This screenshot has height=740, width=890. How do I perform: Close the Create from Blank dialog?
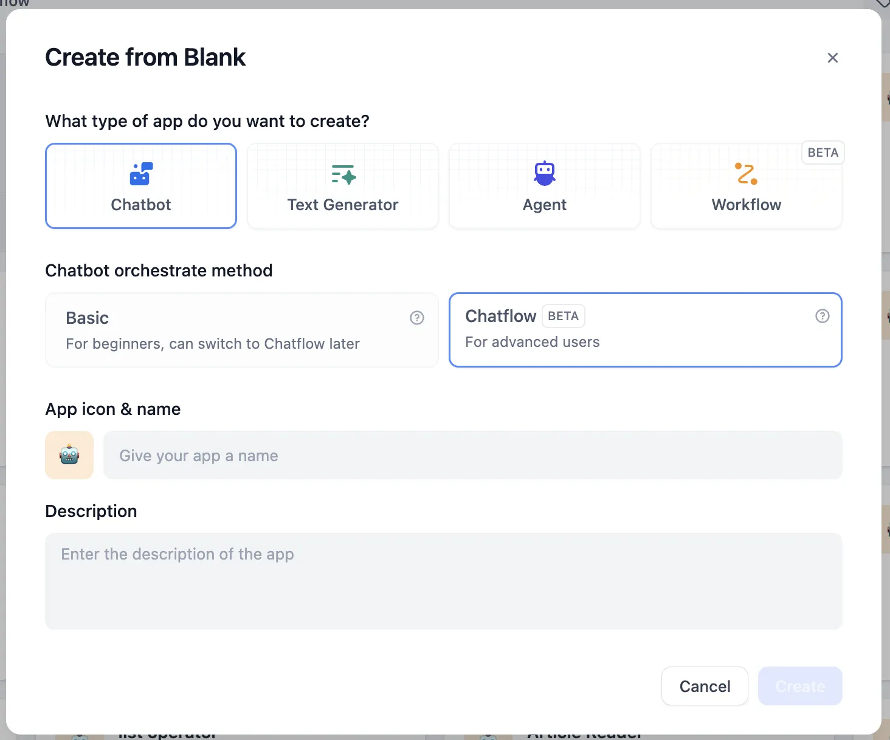[x=833, y=58]
